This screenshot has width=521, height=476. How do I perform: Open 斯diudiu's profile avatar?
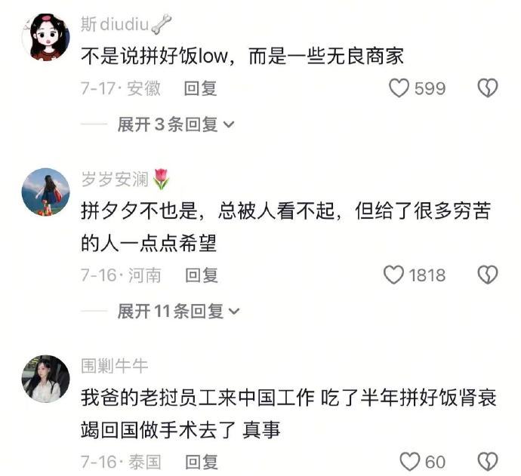point(46,38)
